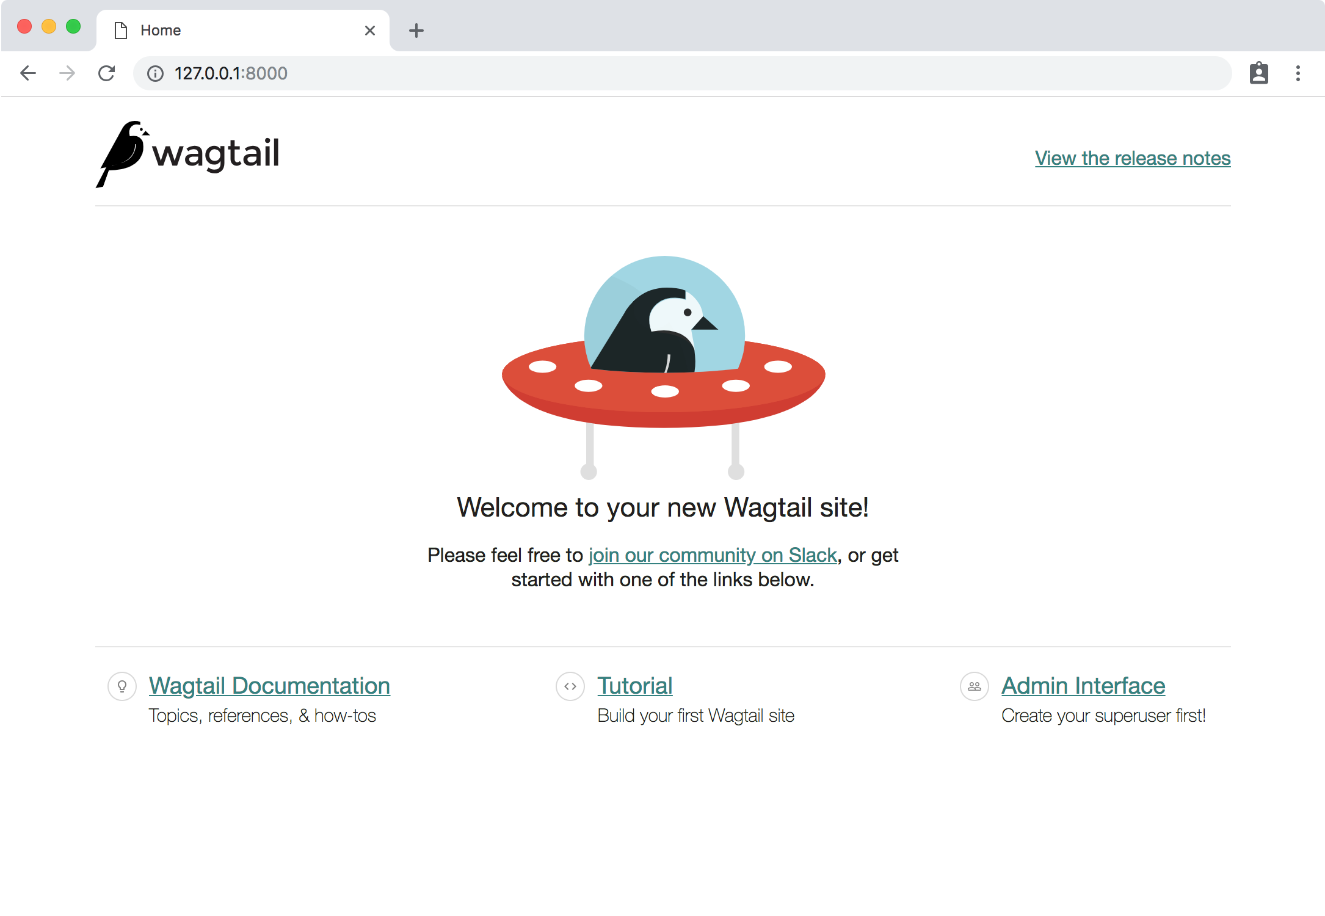1325x916 pixels.
Task: Follow the join our community on Slack link
Action: (712, 555)
